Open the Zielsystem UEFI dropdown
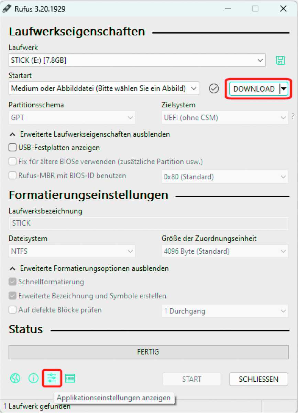The image size is (298, 413). (225, 118)
